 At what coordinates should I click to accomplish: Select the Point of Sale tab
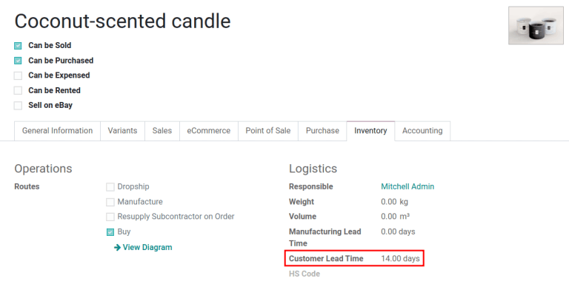point(268,131)
